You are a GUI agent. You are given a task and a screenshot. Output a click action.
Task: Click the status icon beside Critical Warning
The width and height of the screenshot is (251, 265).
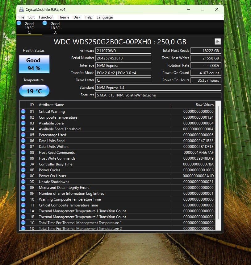coord(23,111)
